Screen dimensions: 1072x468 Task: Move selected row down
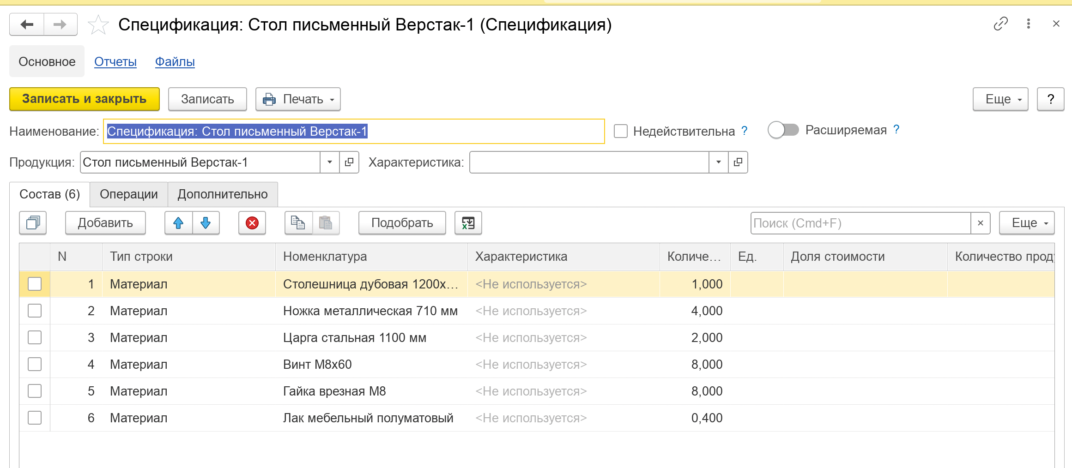point(206,223)
